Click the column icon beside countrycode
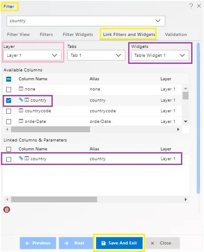This screenshot has width=204, height=252. (x=21, y=110)
